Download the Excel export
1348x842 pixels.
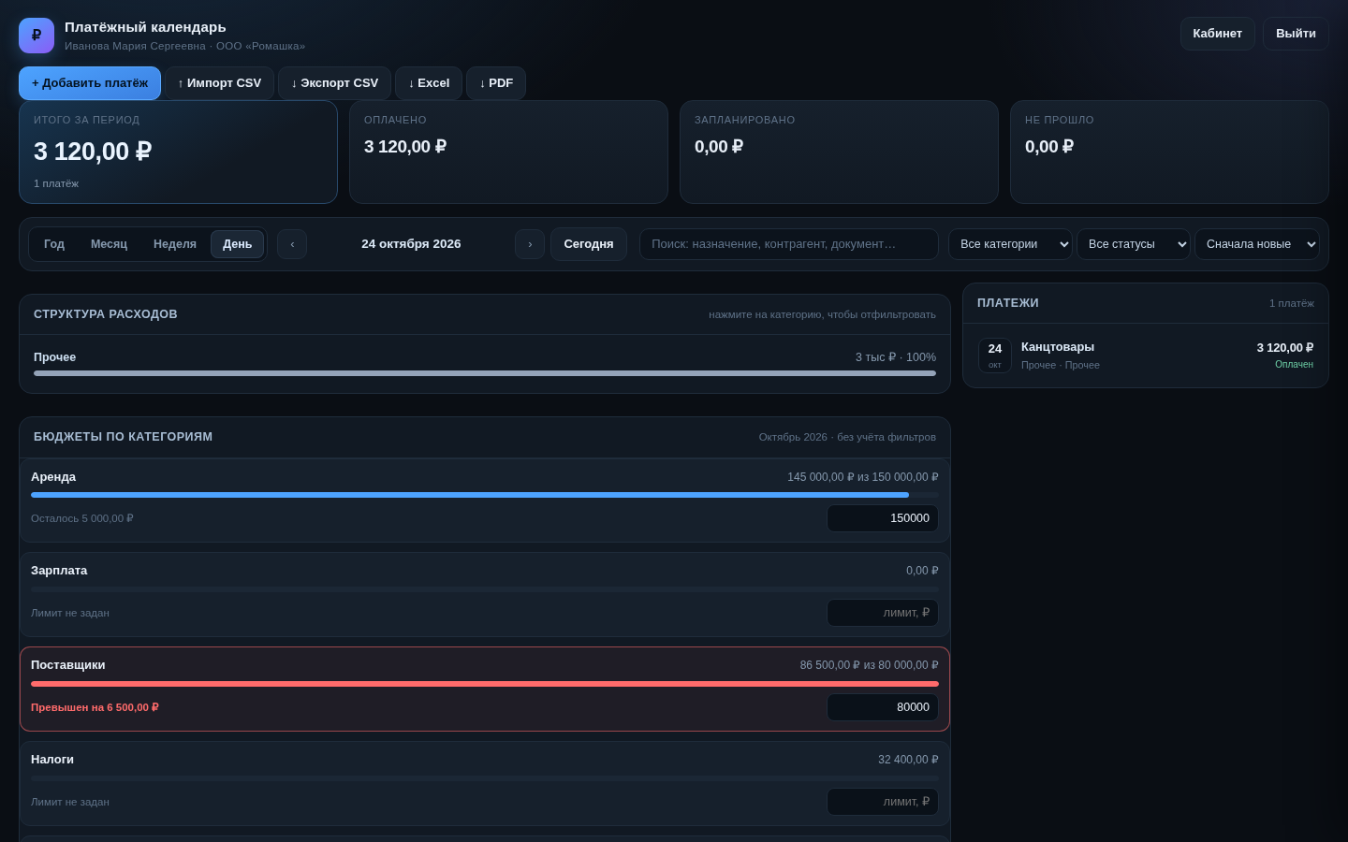click(429, 83)
